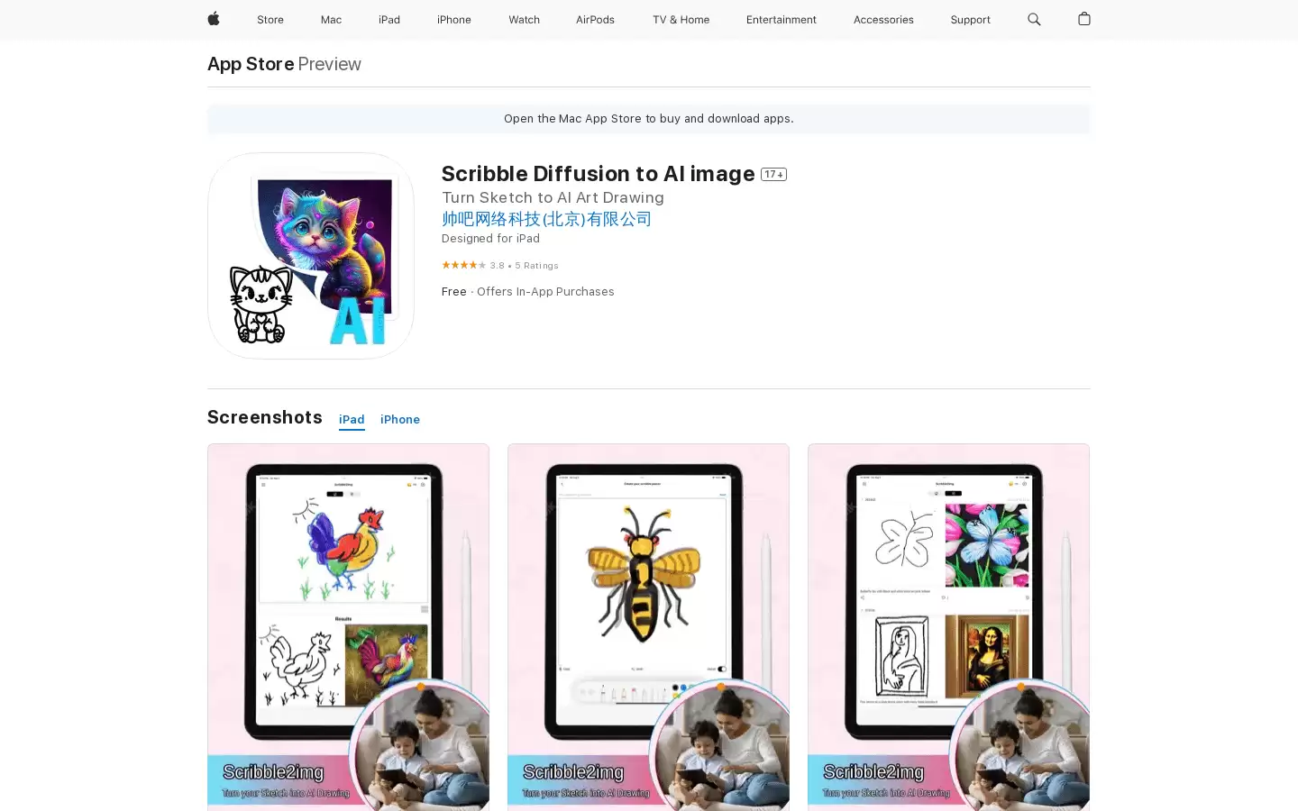Click the Apple logo icon
The image size is (1298, 811).
click(214, 19)
